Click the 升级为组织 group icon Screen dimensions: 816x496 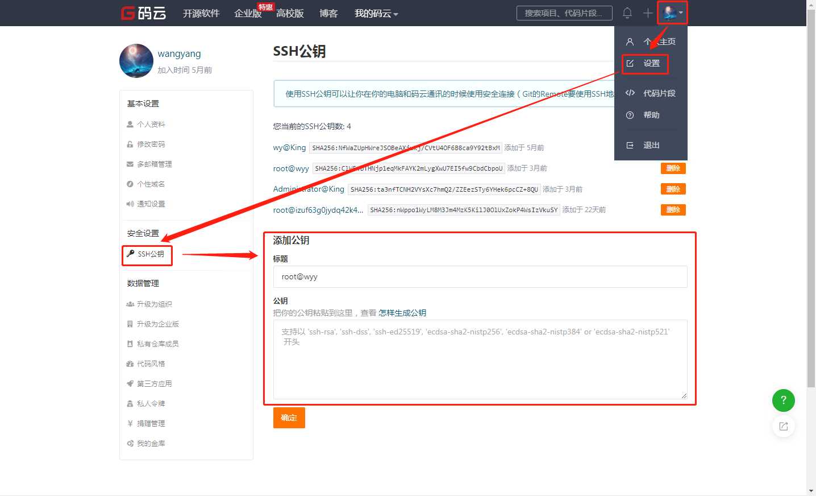tap(130, 304)
